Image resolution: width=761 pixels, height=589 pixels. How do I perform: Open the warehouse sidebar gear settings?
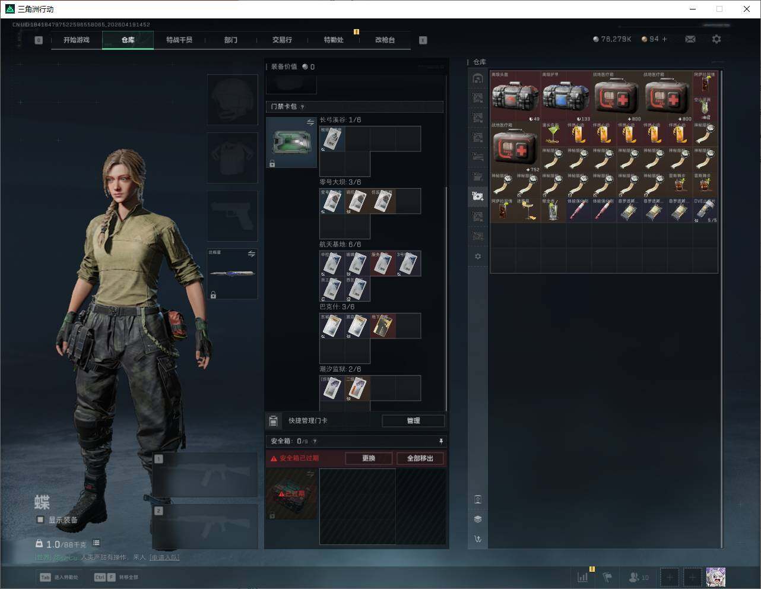point(478,256)
